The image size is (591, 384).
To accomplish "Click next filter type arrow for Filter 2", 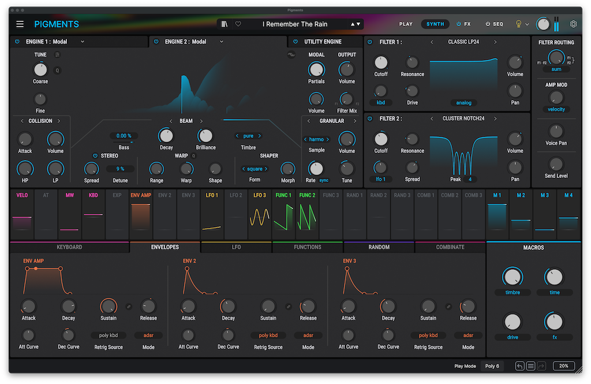I will (495, 118).
